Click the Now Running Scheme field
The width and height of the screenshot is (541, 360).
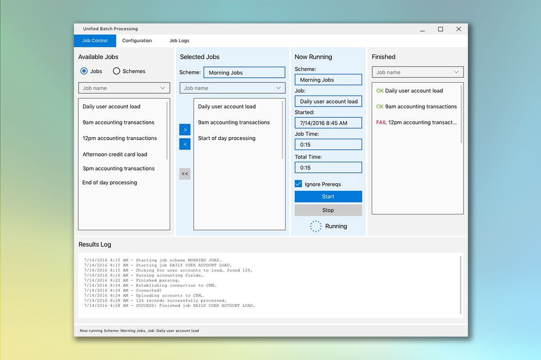[328, 80]
